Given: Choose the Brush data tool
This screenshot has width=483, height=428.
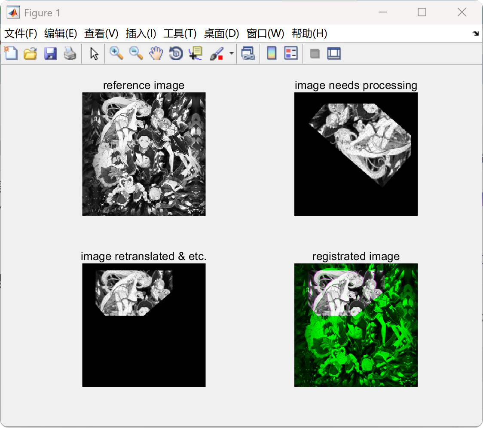Looking at the screenshot, I should point(217,54).
